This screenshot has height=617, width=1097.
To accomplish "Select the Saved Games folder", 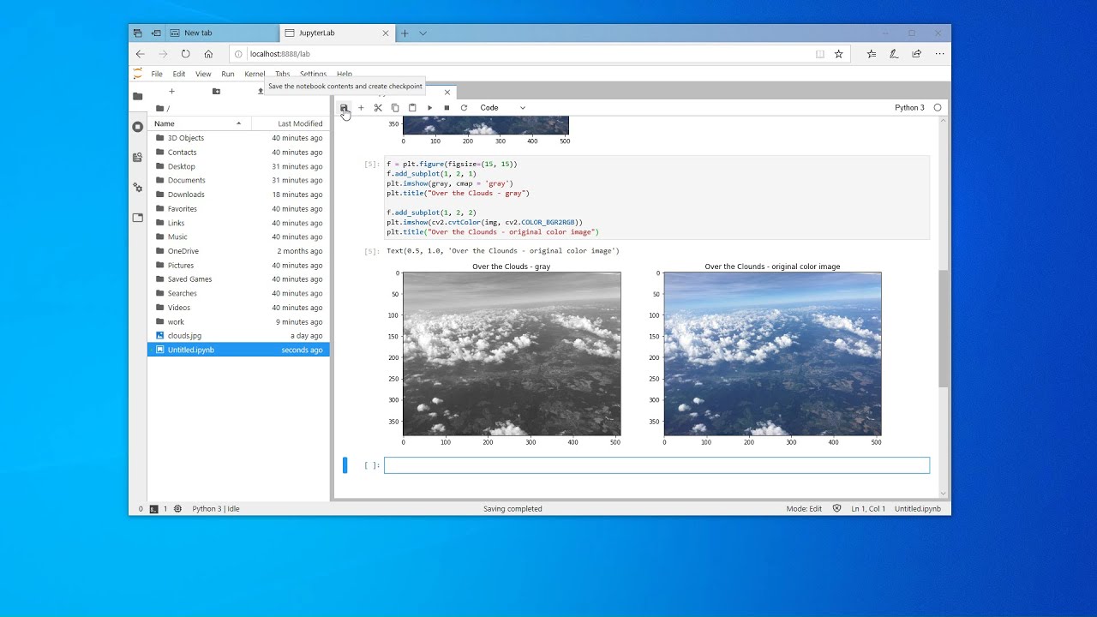I will [238, 279].
